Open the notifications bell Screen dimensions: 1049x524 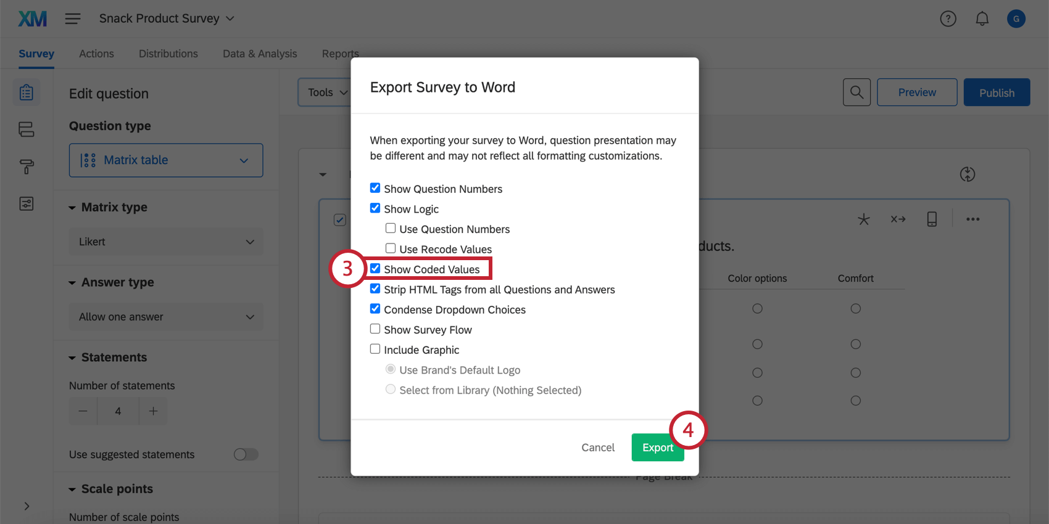pyautogui.click(x=982, y=19)
